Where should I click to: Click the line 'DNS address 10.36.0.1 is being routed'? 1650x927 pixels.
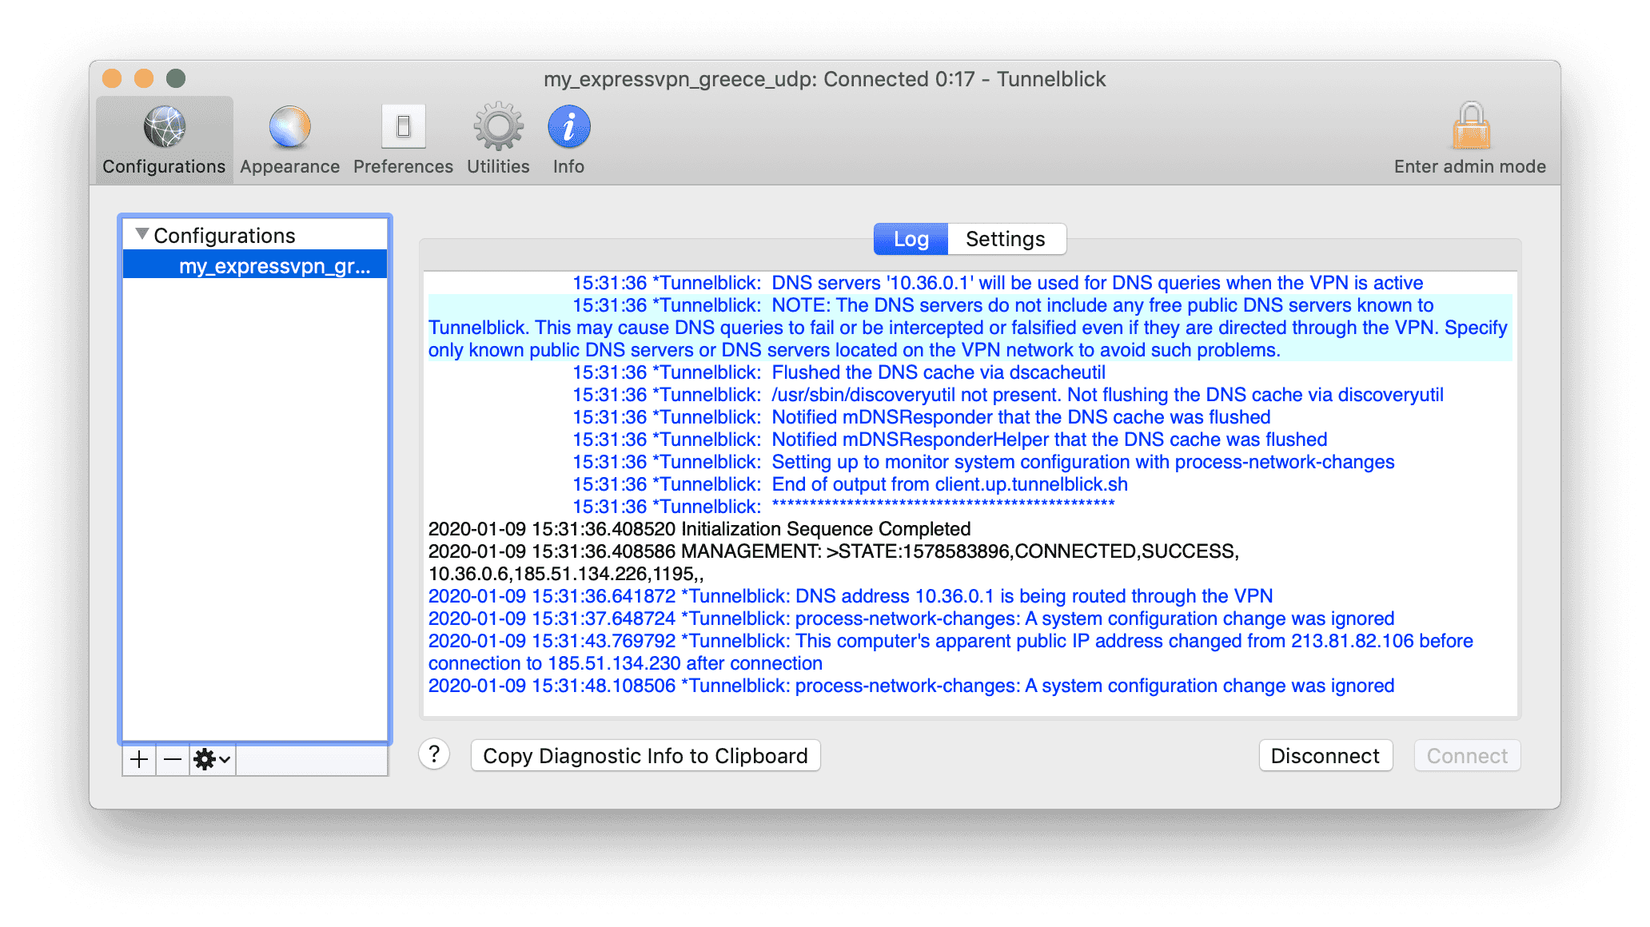click(851, 596)
